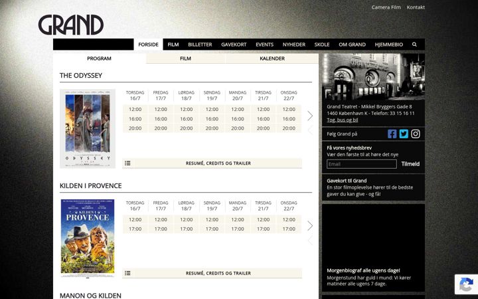The width and height of the screenshot is (478, 299).
Task: Open The Odyssey movie poster
Action: [88, 128]
